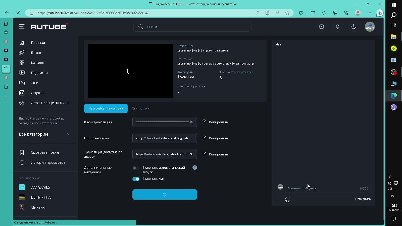
Task: Click the upload video plus icon
Action: (322, 27)
